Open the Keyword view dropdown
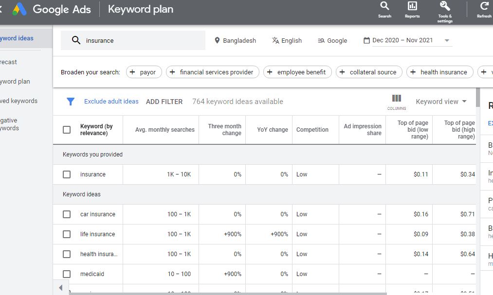The width and height of the screenshot is (493, 295). click(x=441, y=102)
